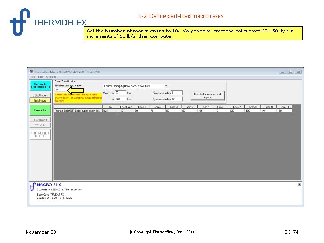Click the Number of macro cases field
The height and width of the screenshot is (243, 324).
point(61,90)
